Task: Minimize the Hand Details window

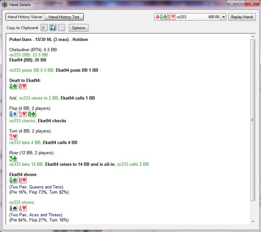Action: pos(232,3)
